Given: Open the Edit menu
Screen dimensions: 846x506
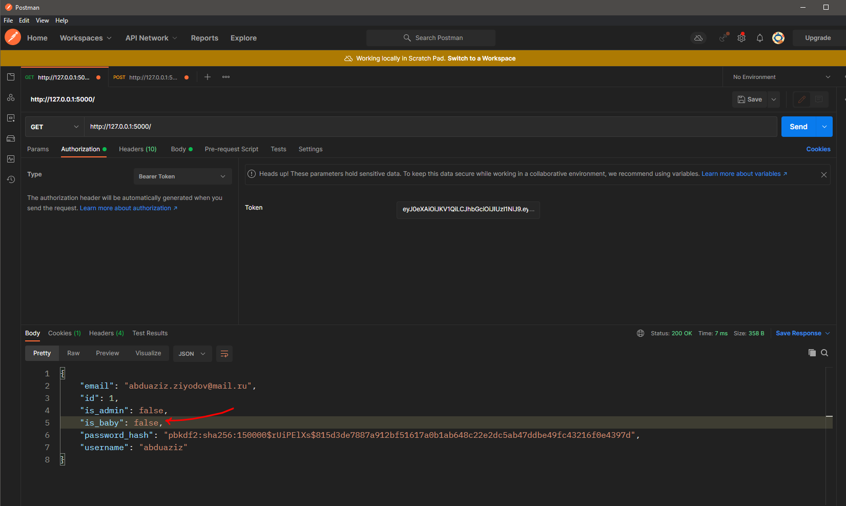Looking at the screenshot, I should click(24, 21).
